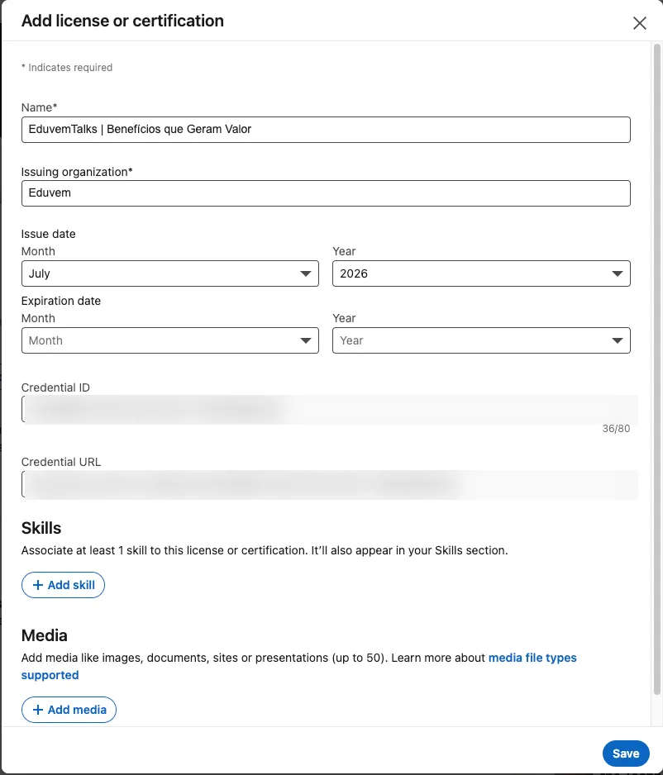The image size is (663, 775).
Task: Click the Add skill button
Action: point(63,585)
